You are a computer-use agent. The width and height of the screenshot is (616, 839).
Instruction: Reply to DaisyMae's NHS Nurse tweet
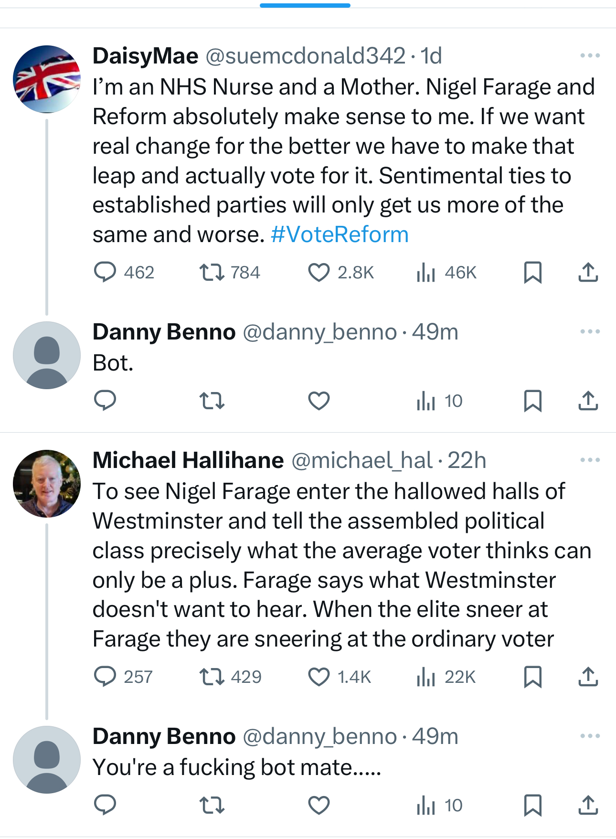point(105,272)
